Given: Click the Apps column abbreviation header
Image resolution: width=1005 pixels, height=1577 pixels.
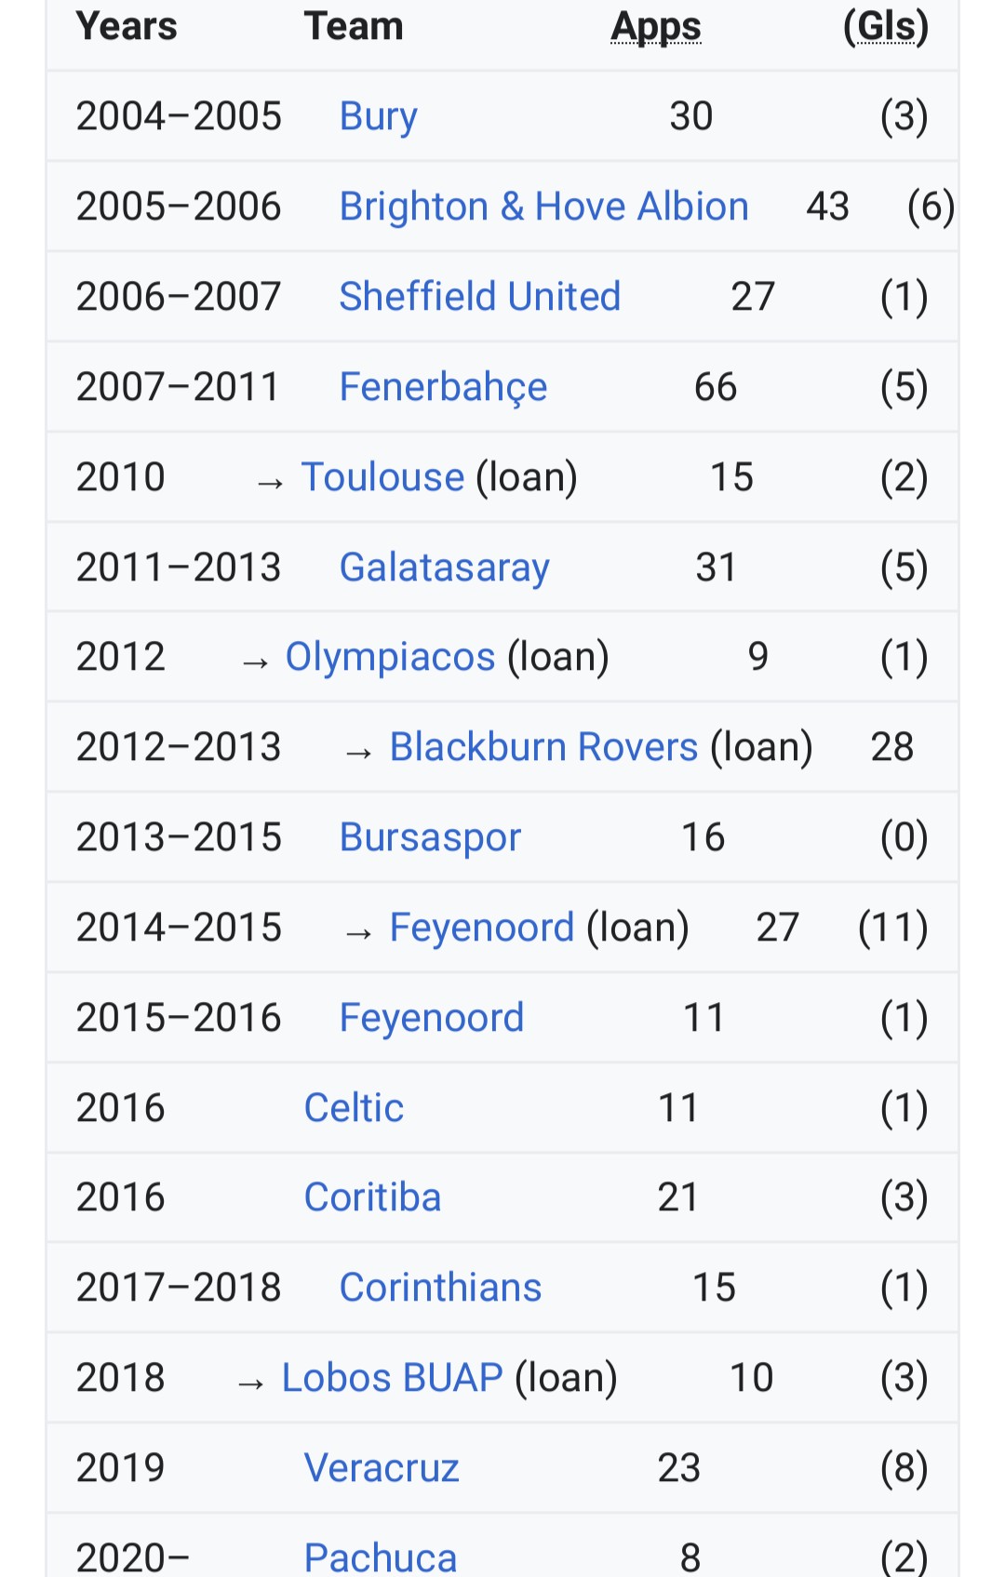Looking at the screenshot, I should (656, 27).
